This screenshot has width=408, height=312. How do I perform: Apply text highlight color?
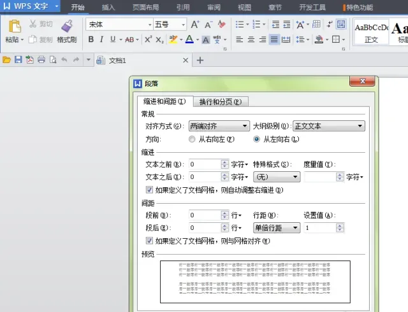[x=173, y=39]
